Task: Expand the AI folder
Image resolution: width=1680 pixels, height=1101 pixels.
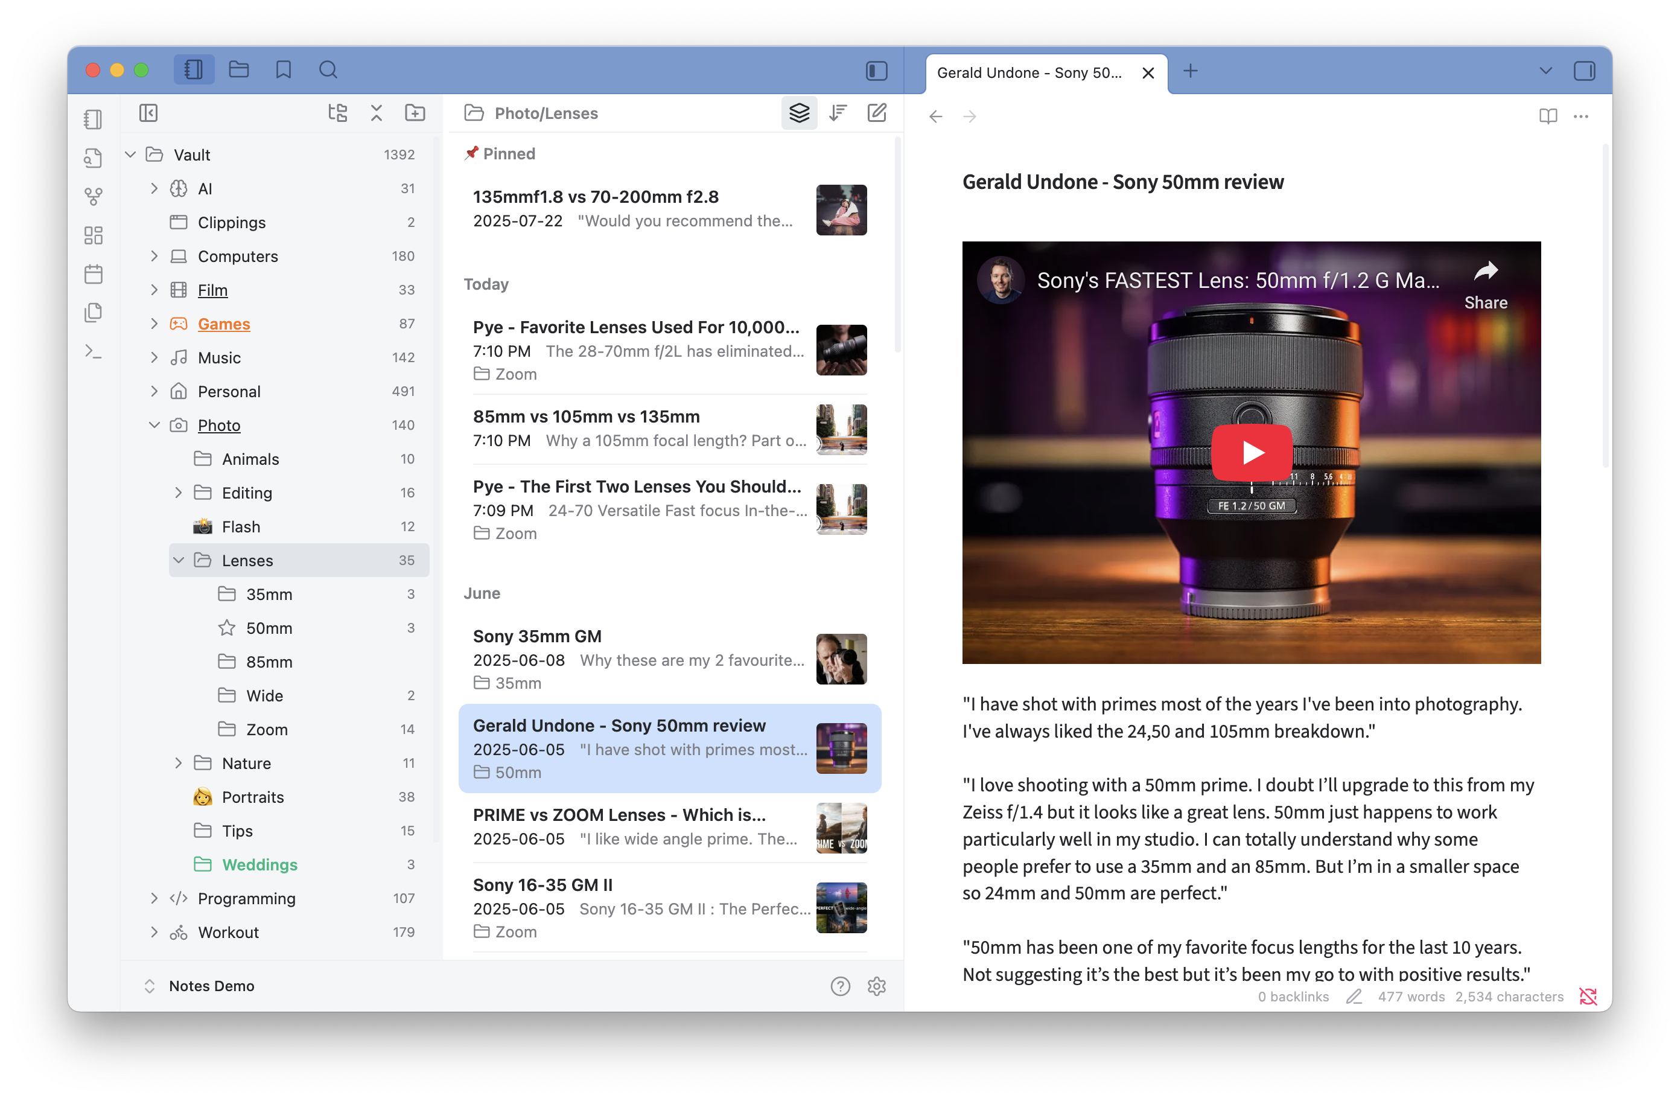Action: click(x=154, y=188)
